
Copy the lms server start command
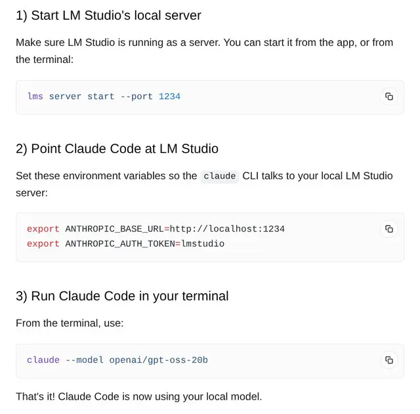pyautogui.click(x=388, y=96)
